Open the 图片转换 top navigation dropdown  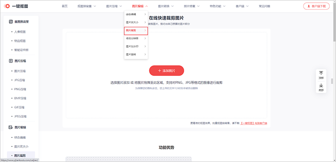[x=166, y=6]
